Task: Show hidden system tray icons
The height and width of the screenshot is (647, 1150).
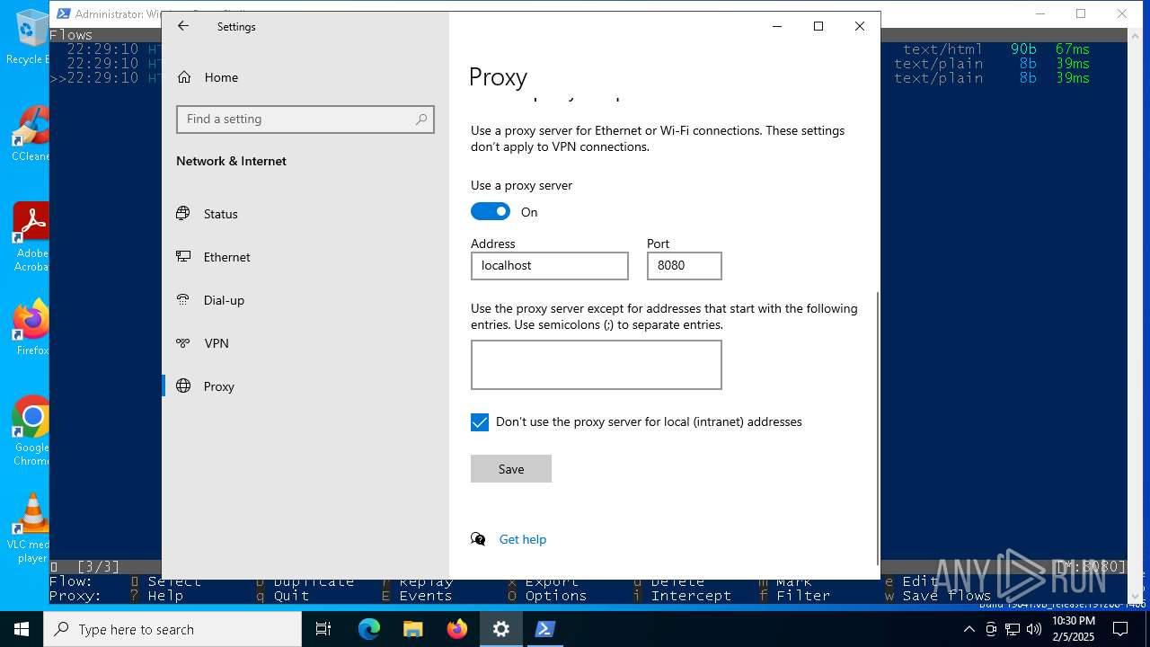Action: [969, 629]
